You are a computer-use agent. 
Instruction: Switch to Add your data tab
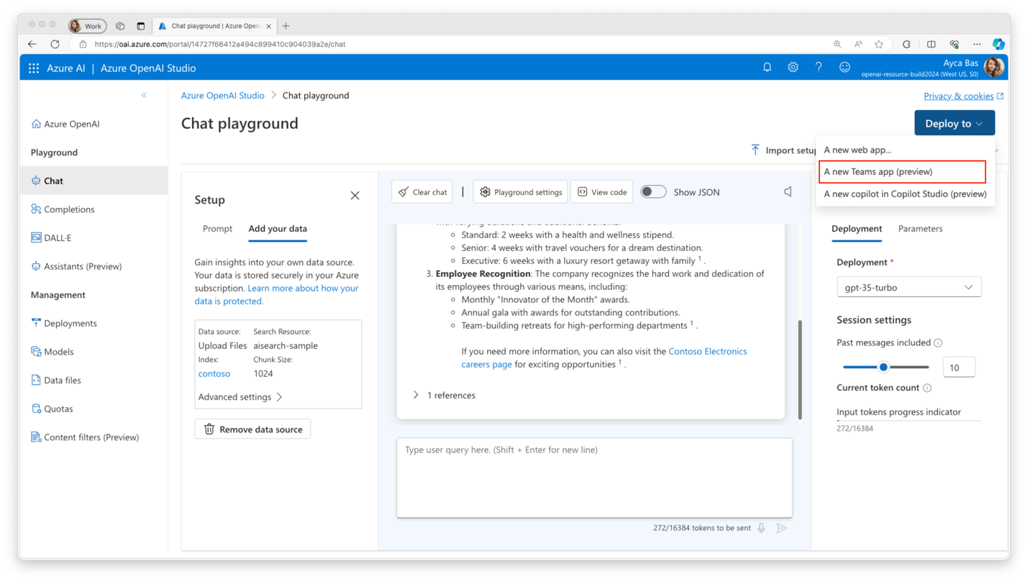pyautogui.click(x=278, y=229)
